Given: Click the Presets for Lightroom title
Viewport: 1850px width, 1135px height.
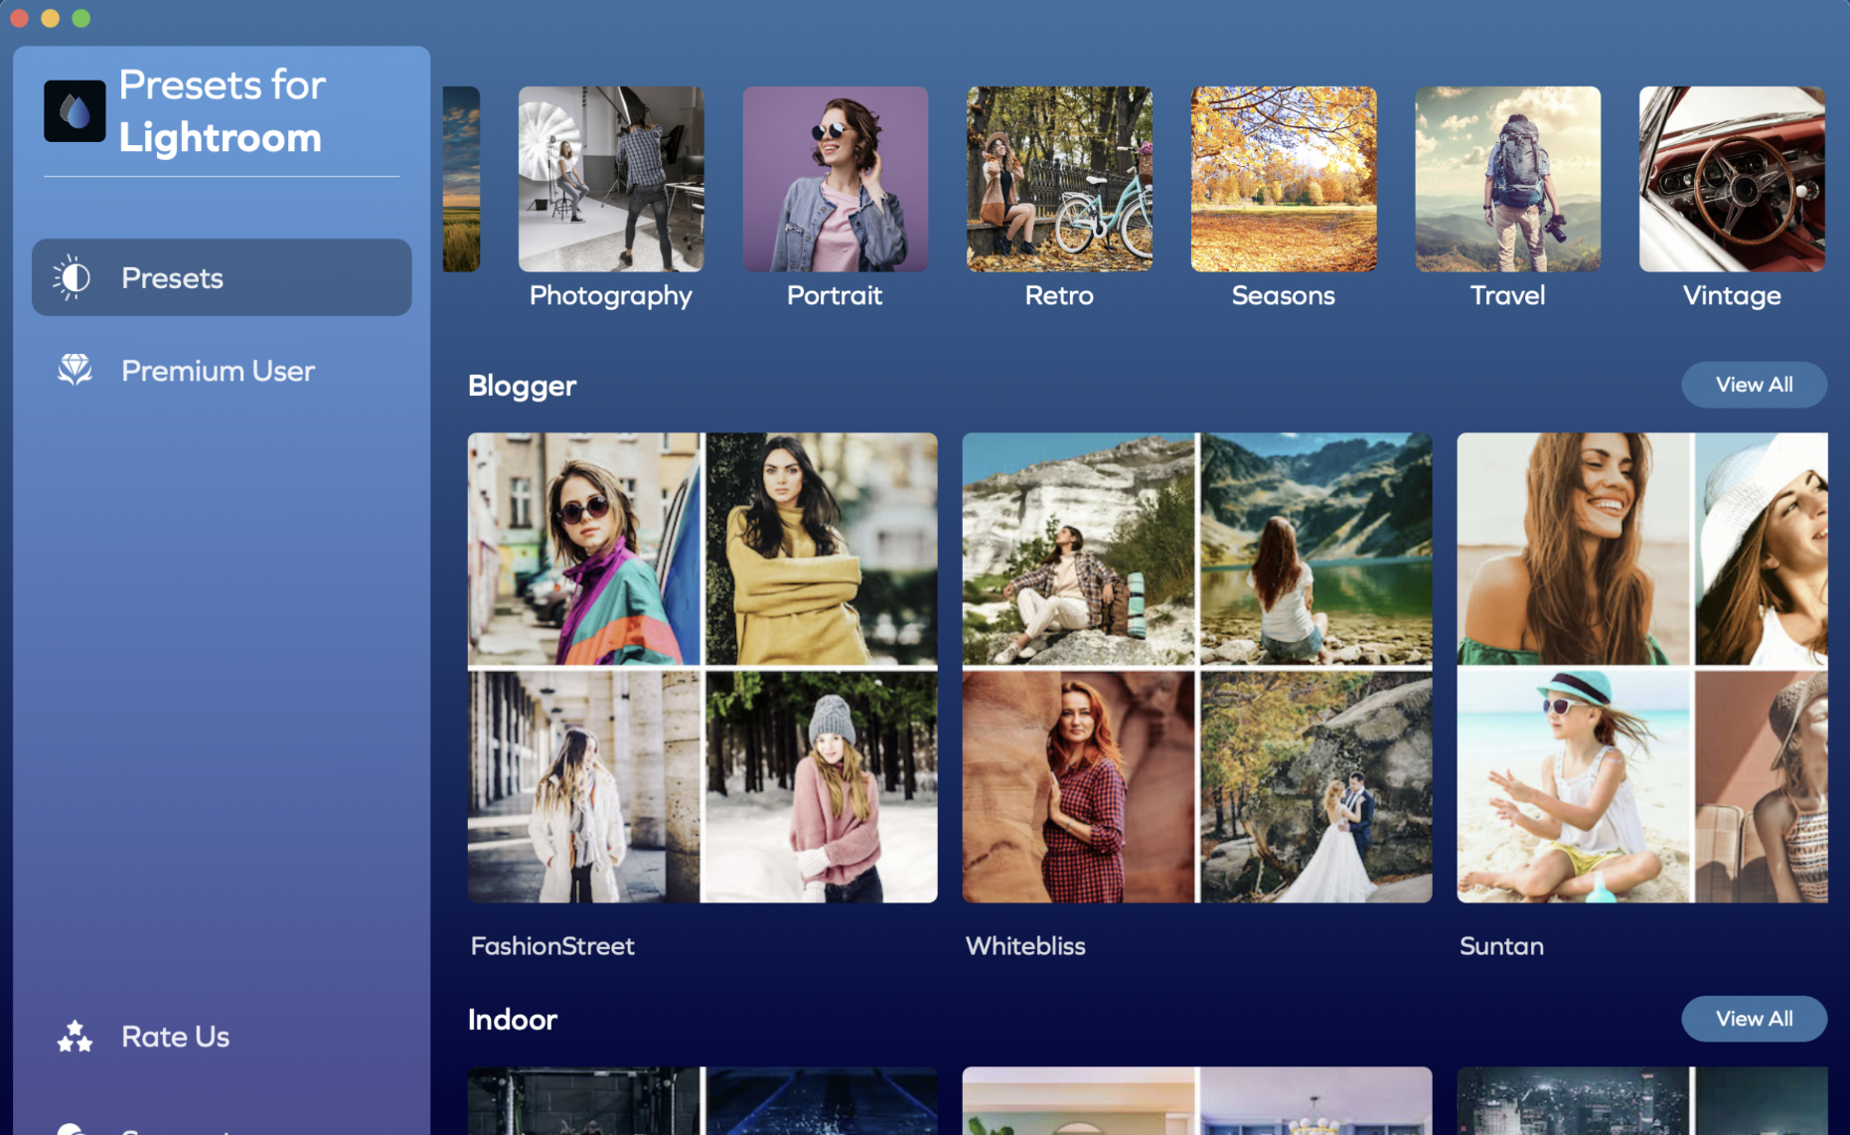Looking at the screenshot, I should tap(223, 111).
